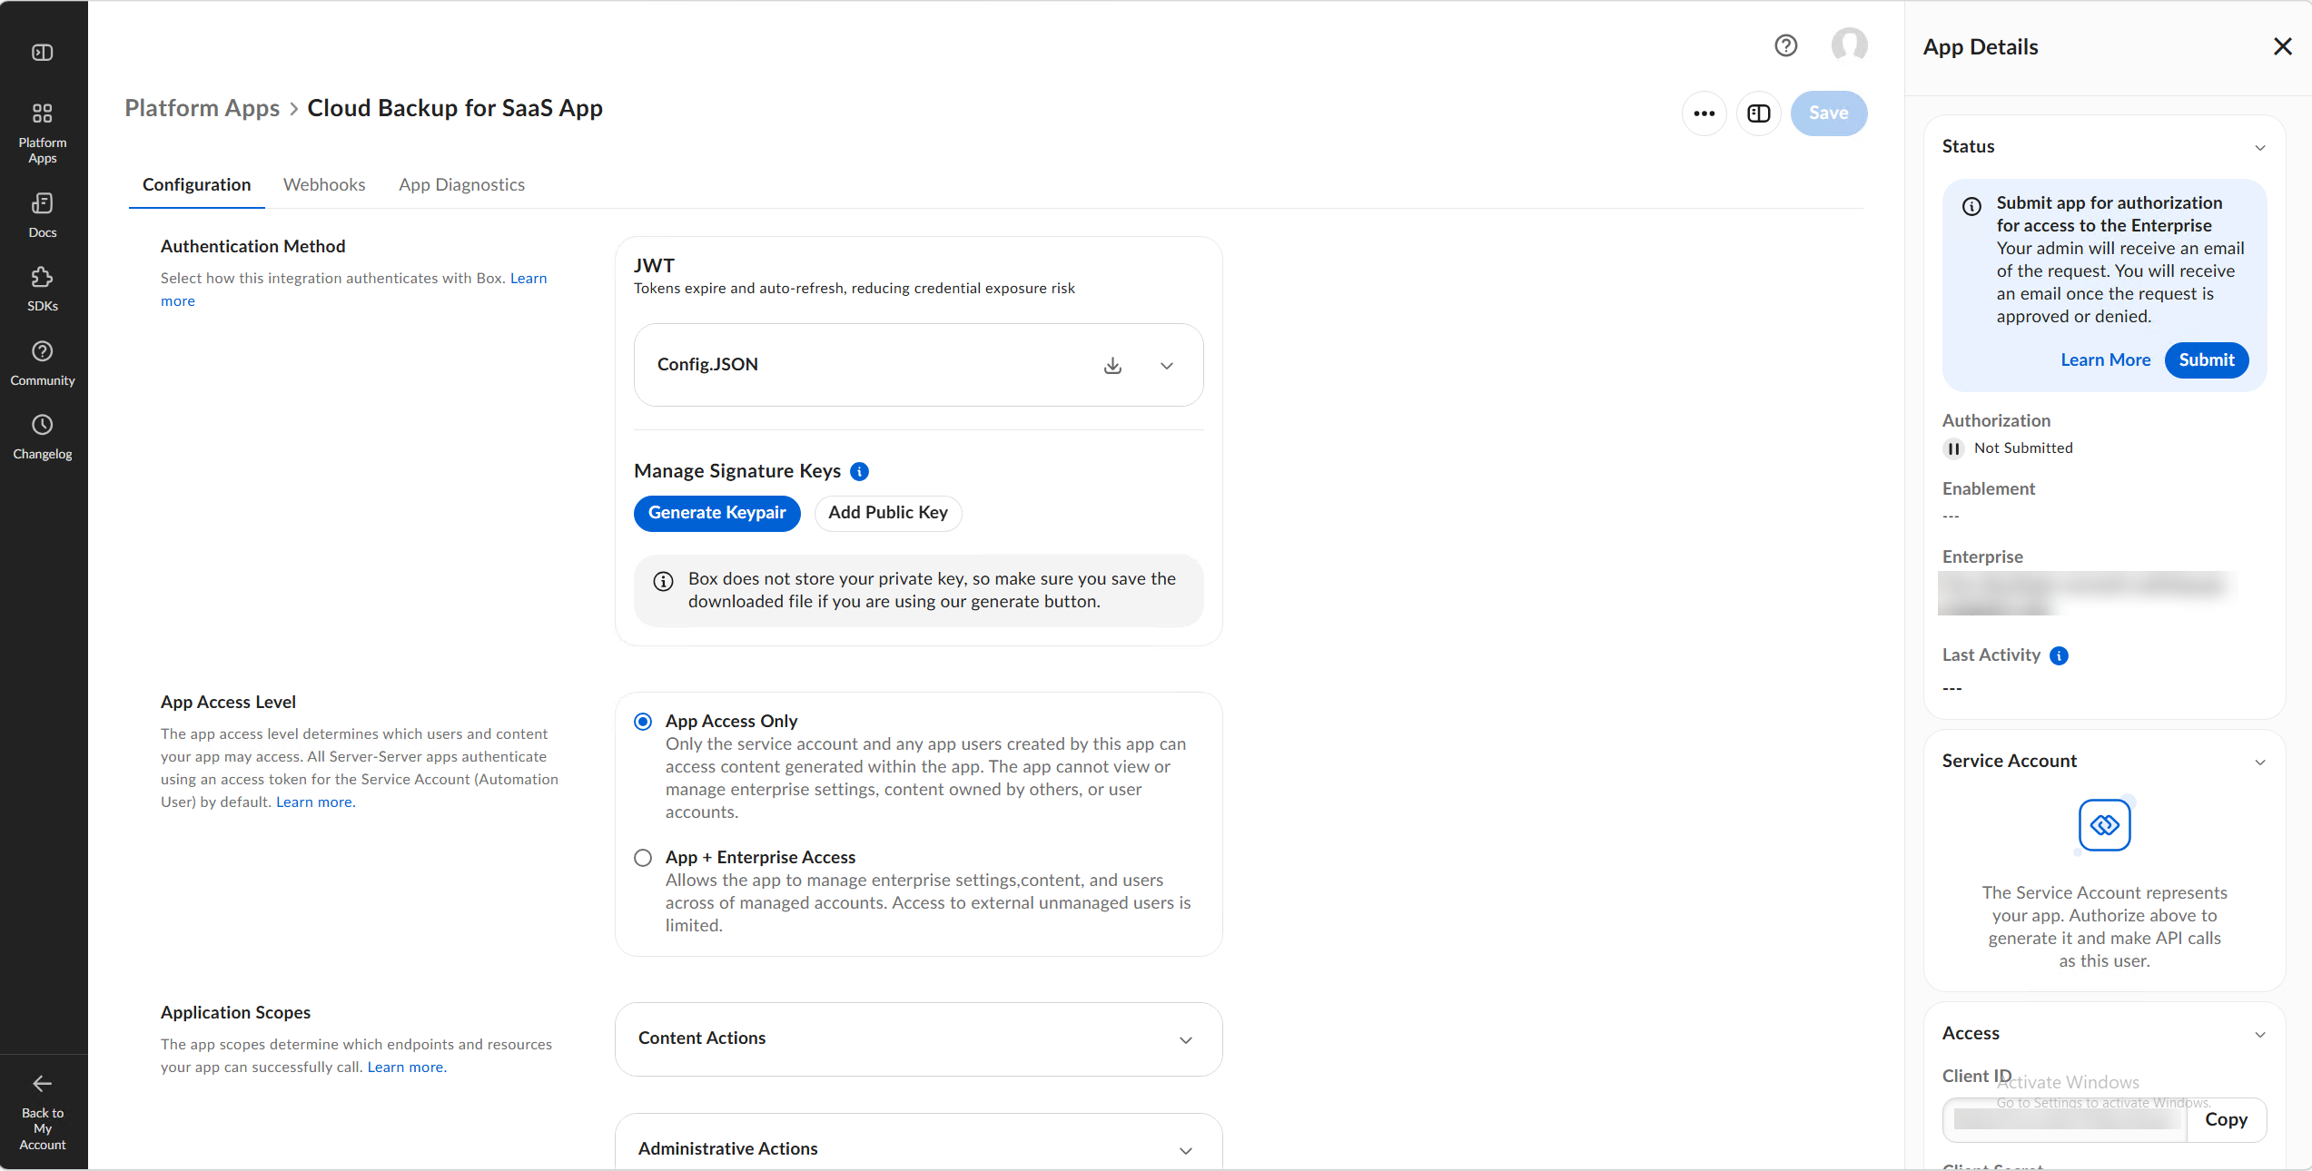Close the App Details panel
Viewport: 2312px width, 1171px height.
coord(2282,46)
